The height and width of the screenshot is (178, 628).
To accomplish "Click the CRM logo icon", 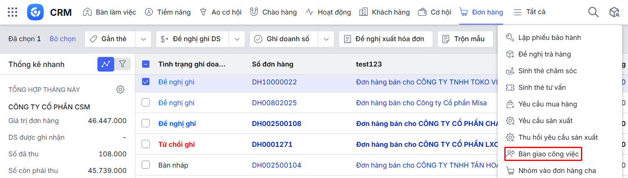I will click(x=35, y=12).
